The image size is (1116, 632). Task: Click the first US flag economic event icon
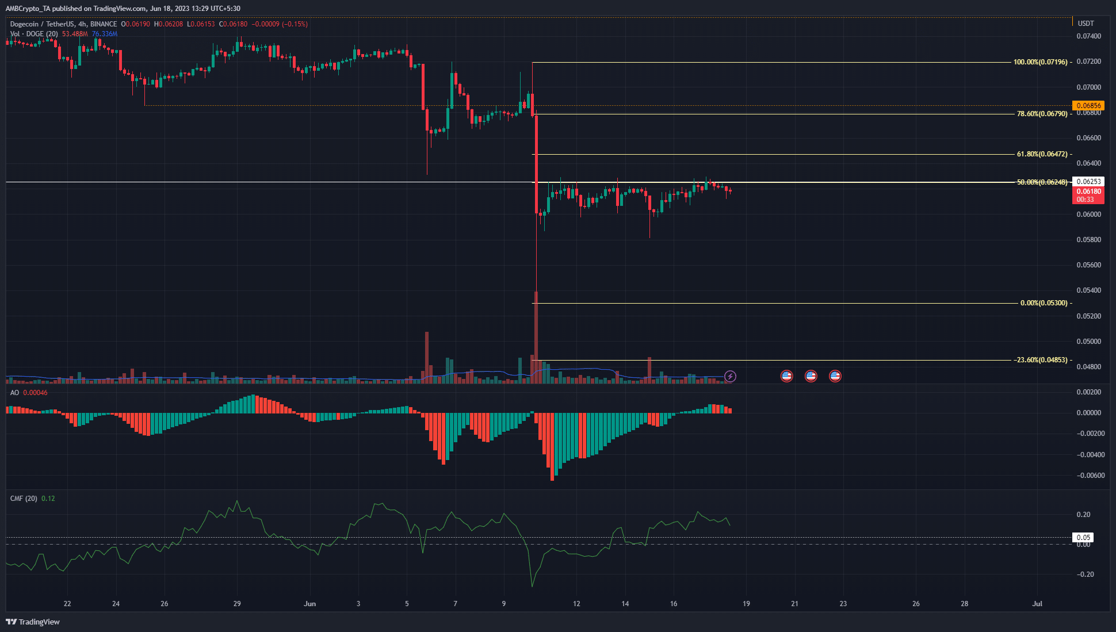click(x=786, y=376)
